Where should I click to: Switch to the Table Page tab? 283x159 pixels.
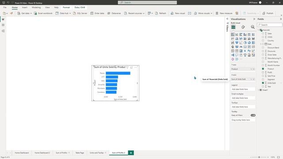(80, 153)
